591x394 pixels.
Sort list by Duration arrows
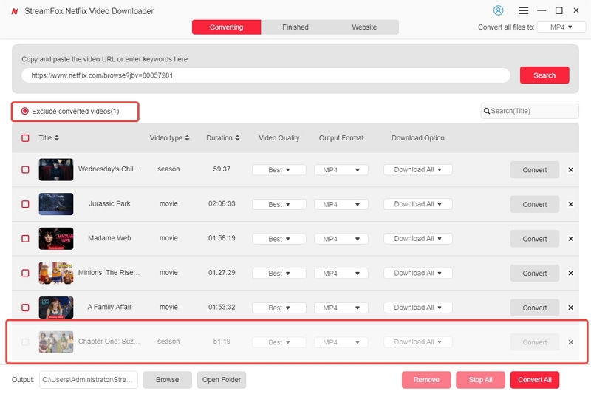237,138
